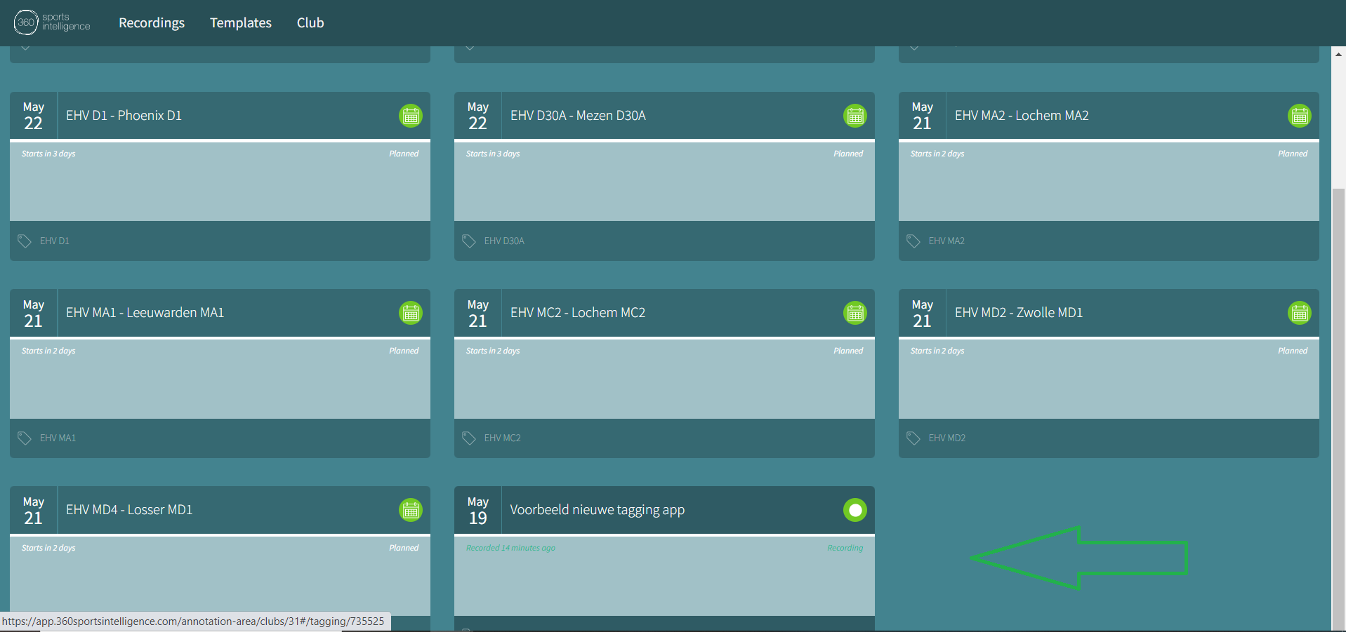Viewport: 1346px width, 632px height.
Task: Select the tag icon next to EHV D30A
Action: click(469, 241)
